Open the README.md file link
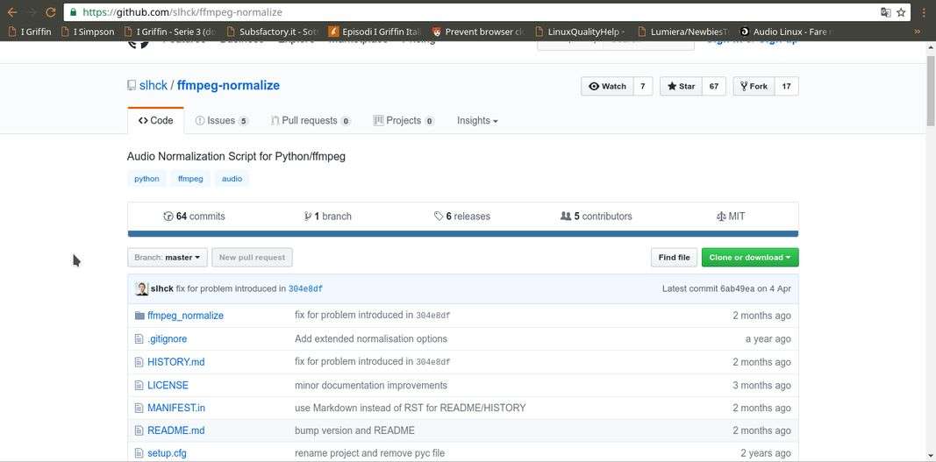 pos(175,430)
